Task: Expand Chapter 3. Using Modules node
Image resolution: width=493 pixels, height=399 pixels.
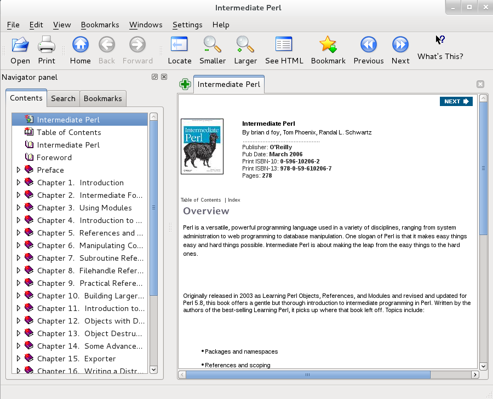Action: pyautogui.click(x=18, y=207)
